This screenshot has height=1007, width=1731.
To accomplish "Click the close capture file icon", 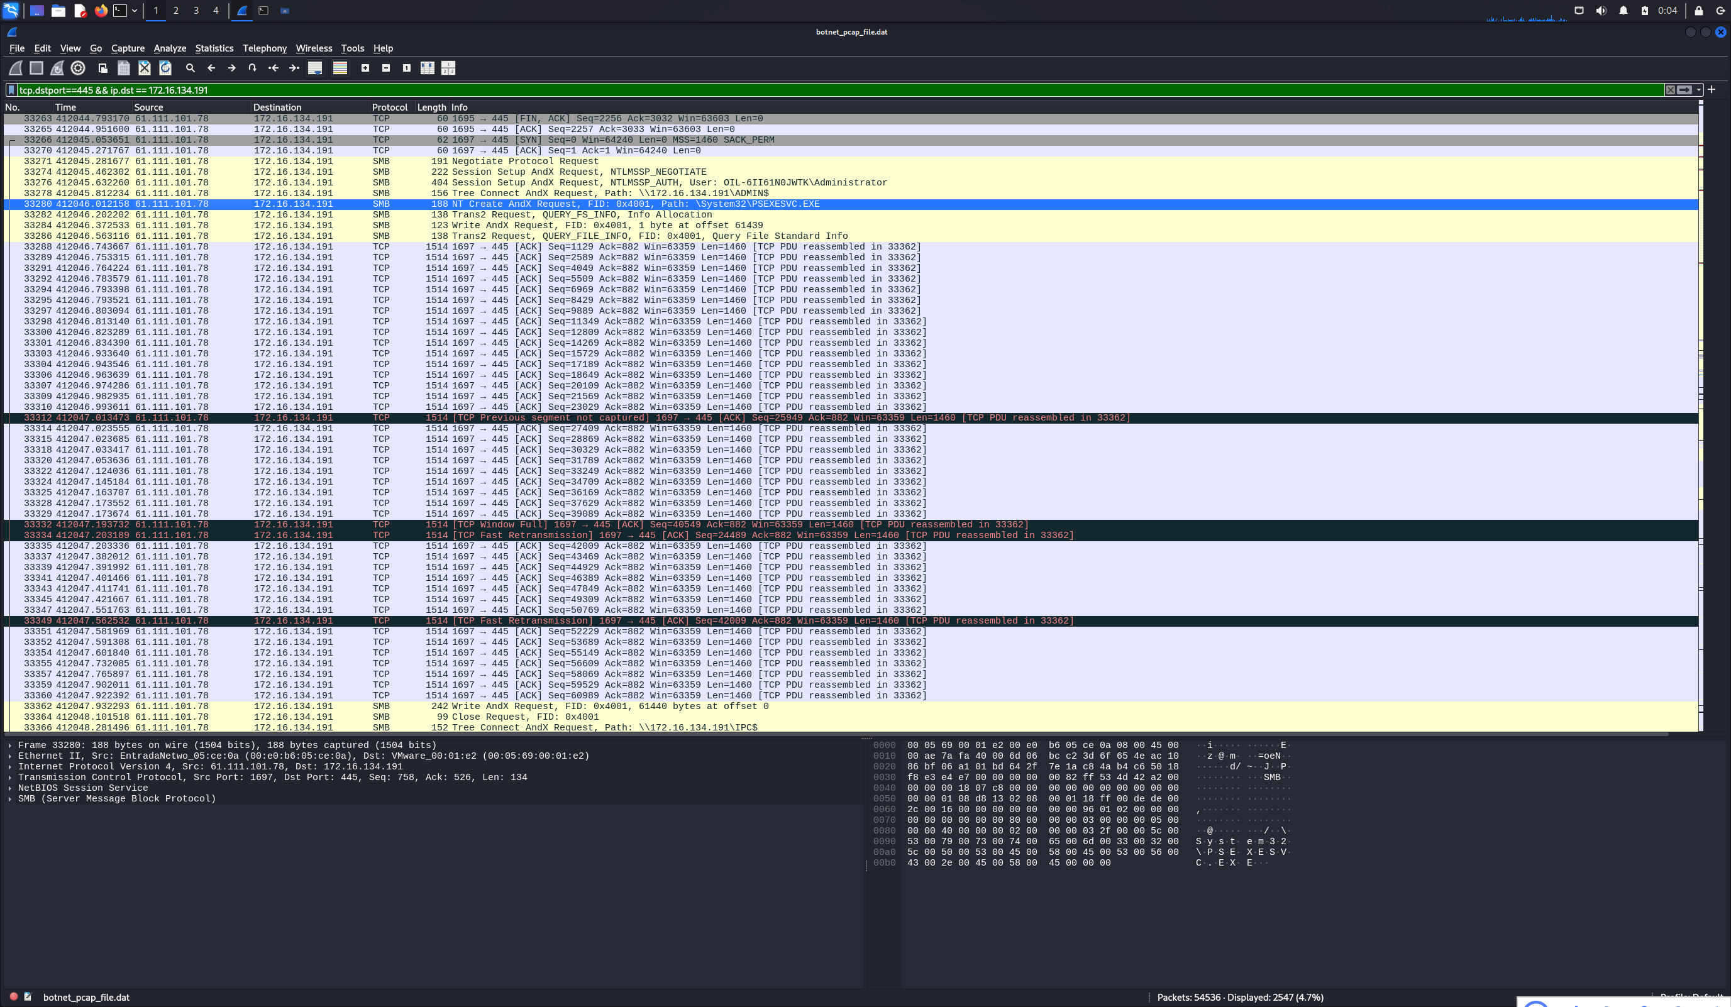I will 144,68.
